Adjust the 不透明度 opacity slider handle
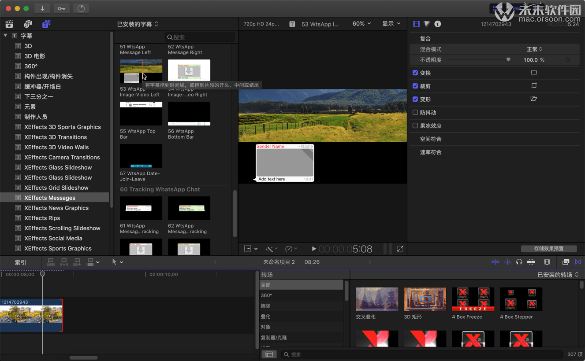This screenshot has width=585, height=361. pos(508,60)
